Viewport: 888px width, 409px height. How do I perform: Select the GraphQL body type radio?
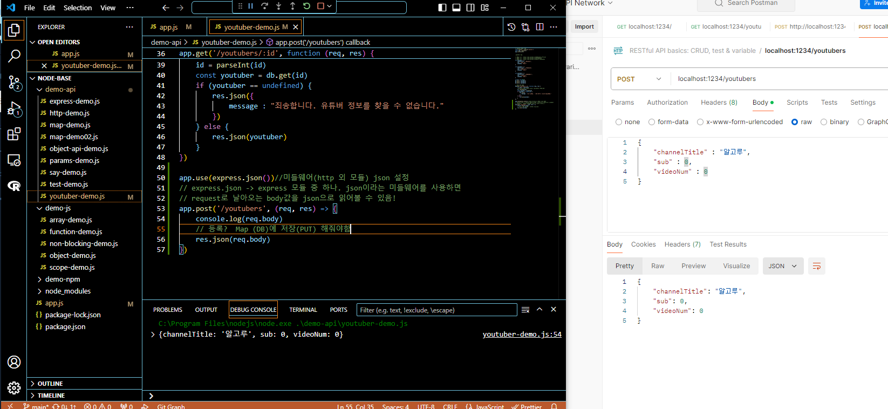click(861, 122)
